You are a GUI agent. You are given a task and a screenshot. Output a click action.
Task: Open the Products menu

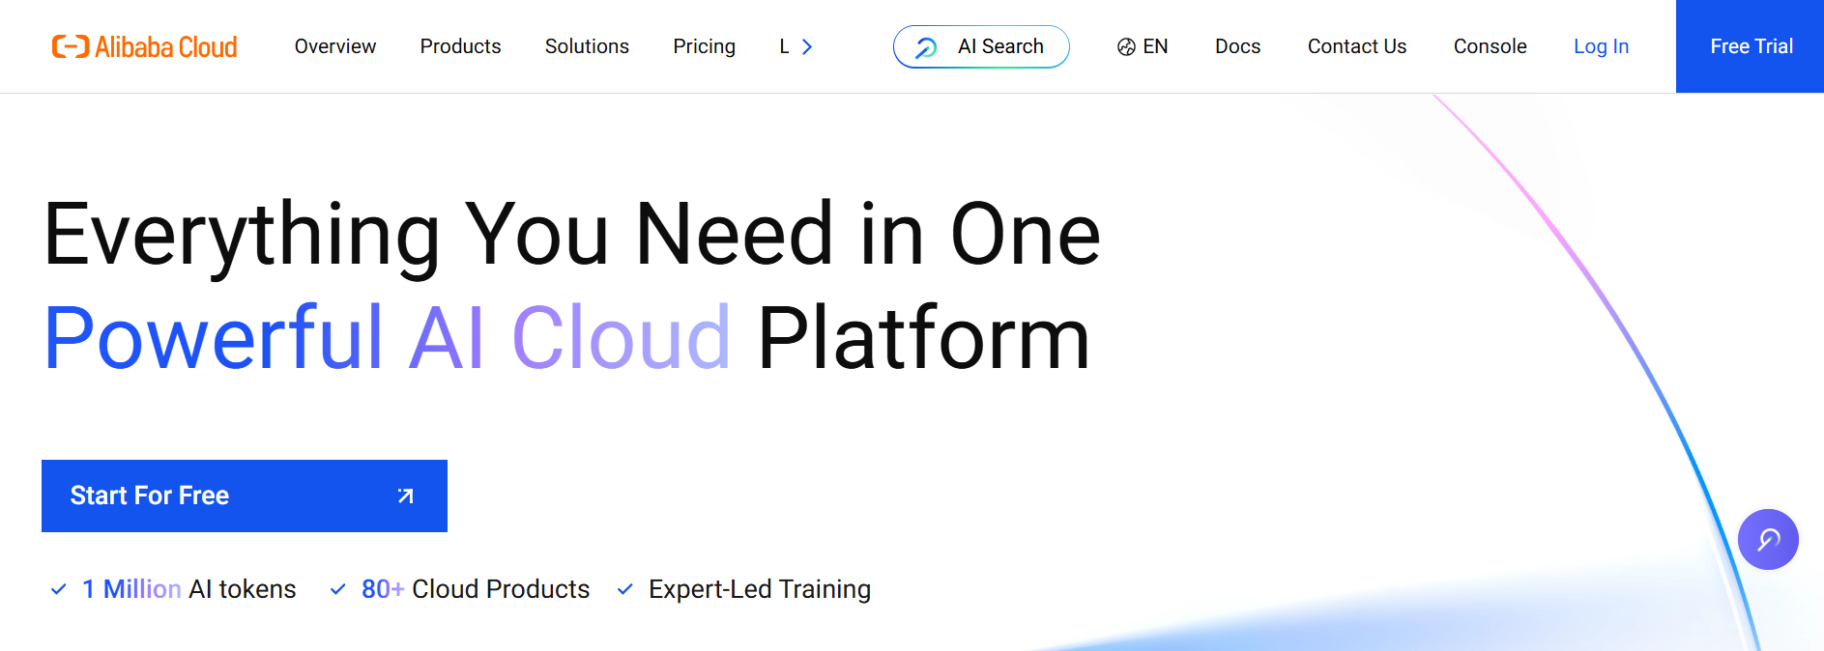[x=460, y=46]
